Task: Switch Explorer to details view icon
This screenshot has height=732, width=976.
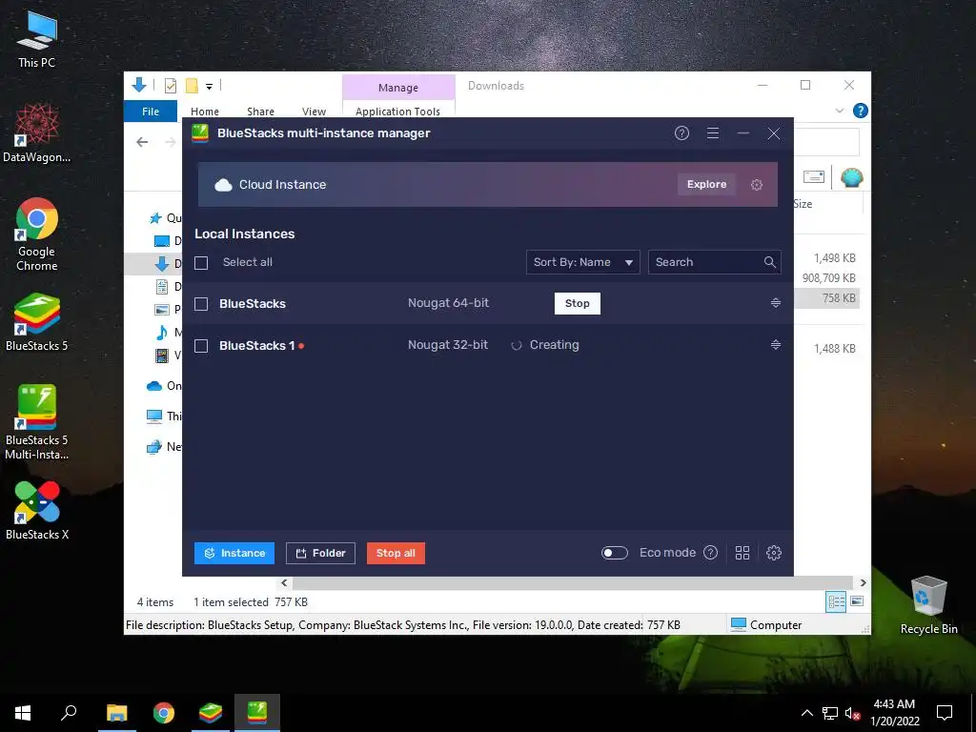Action: point(836,601)
